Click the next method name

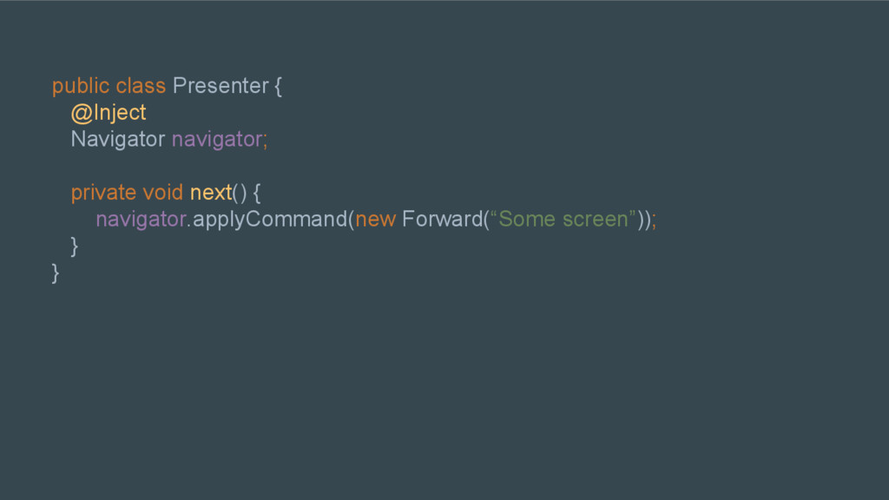pos(211,194)
